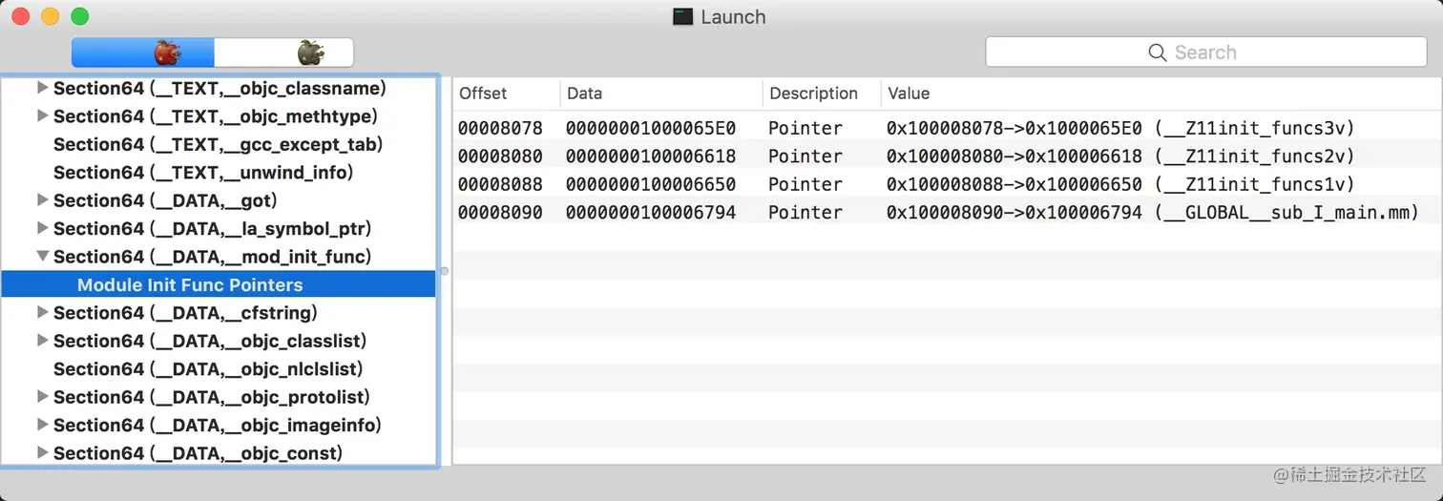Click the Value column header
Viewport: 1443px width, 501px height.
(x=1161, y=94)
